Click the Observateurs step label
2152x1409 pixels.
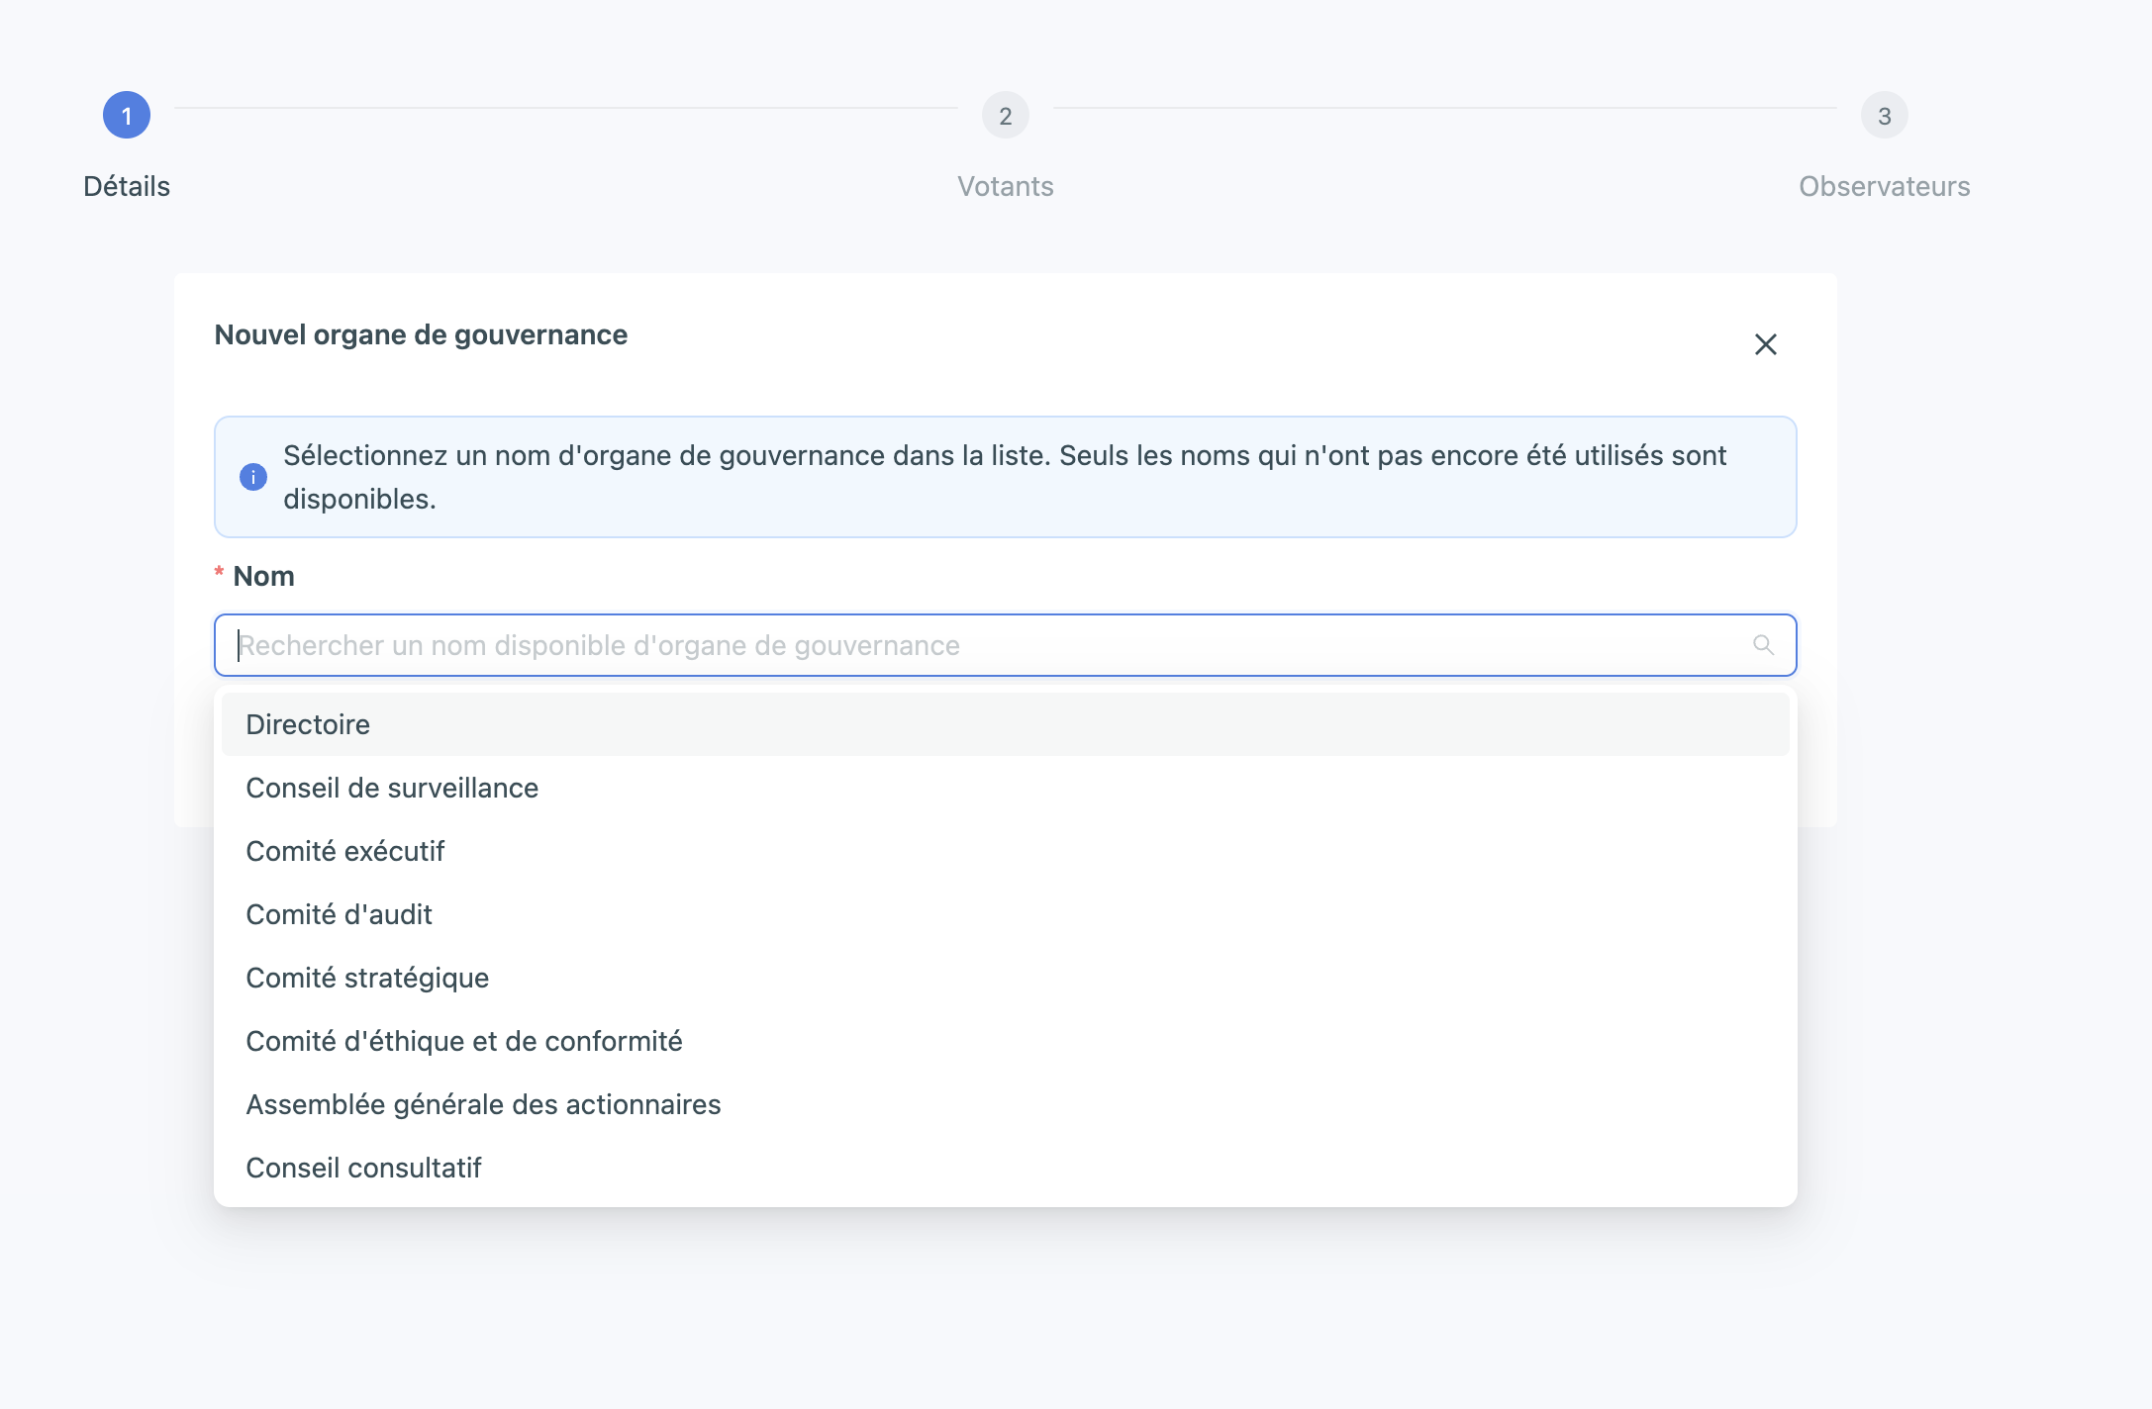pyautogui.click(x=1884, y=186)
